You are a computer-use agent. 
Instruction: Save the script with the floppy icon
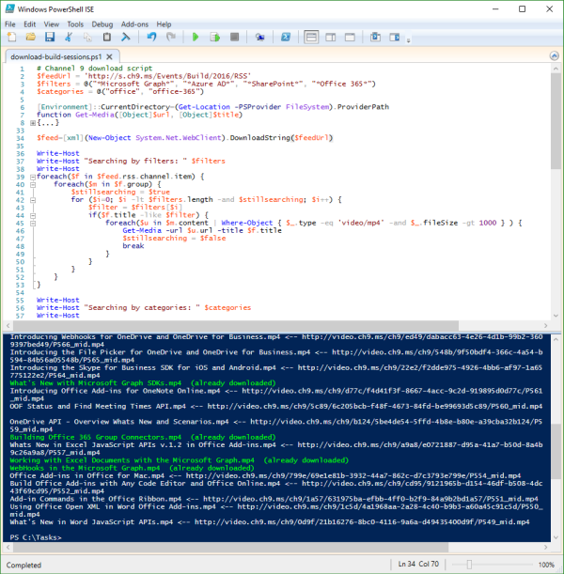48,37
